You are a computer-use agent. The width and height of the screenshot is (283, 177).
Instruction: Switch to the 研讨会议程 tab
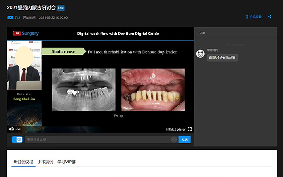click(23, 162)
